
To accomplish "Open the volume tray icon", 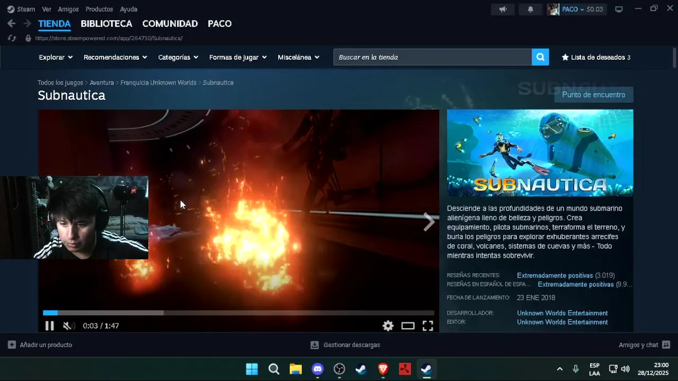I will click(x=626, y=369).
